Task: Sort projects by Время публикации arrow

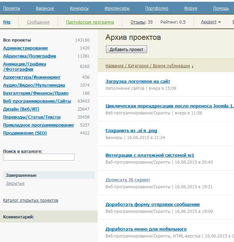Action: coord(192,66)
